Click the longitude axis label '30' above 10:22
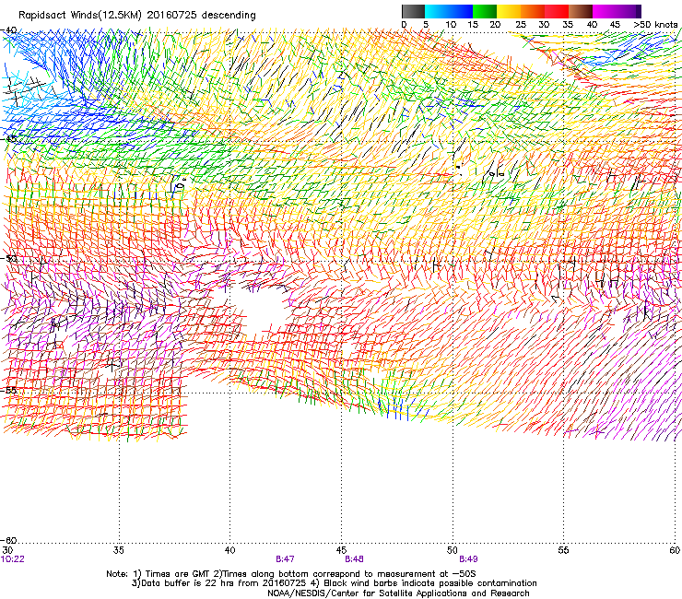Screen dimensions: 682x599 [x=7, y=550]
